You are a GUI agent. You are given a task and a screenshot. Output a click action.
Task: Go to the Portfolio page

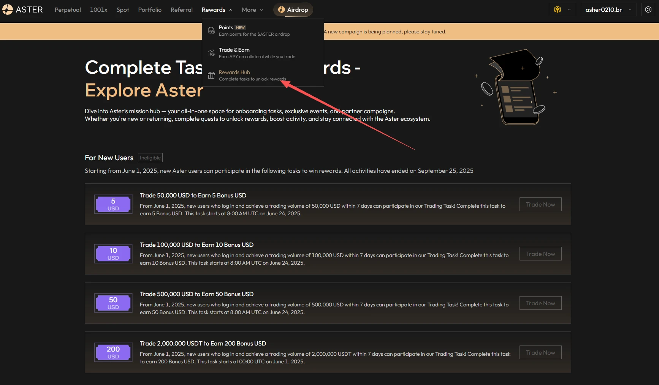click(150, 9)
